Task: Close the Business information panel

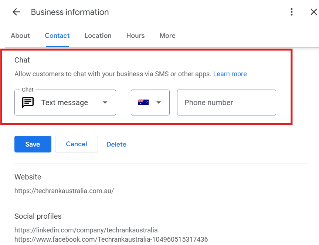Action: point(313,12)
